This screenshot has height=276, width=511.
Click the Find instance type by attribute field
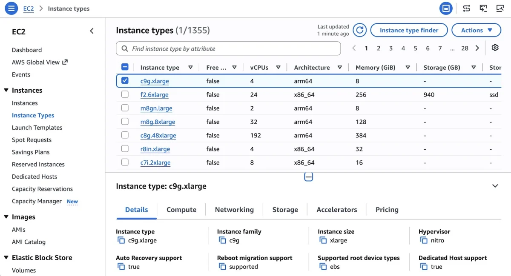(228, 48)
